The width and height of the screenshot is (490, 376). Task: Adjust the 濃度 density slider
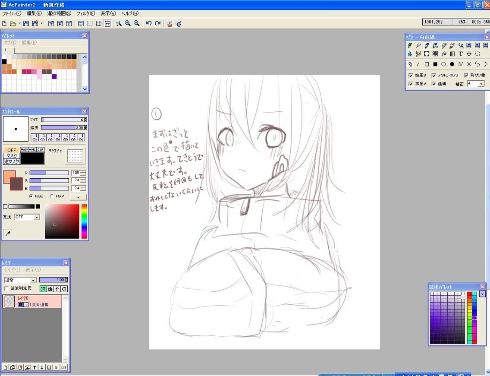(x=63, y=128)
